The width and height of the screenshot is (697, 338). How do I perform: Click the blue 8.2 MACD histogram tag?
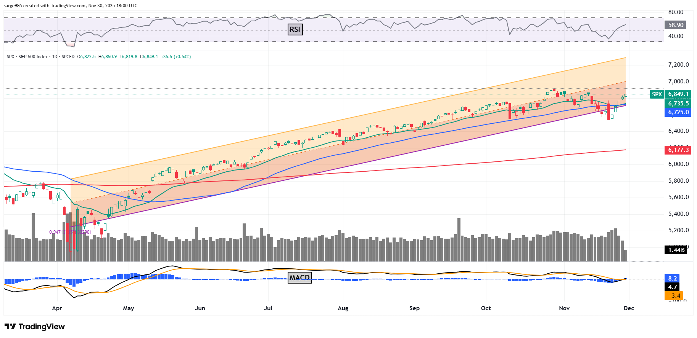[x=672, y=279]
